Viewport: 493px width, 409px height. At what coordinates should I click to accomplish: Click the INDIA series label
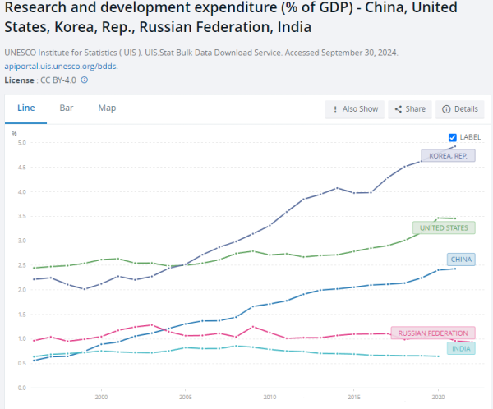click(x=461, y=348)
